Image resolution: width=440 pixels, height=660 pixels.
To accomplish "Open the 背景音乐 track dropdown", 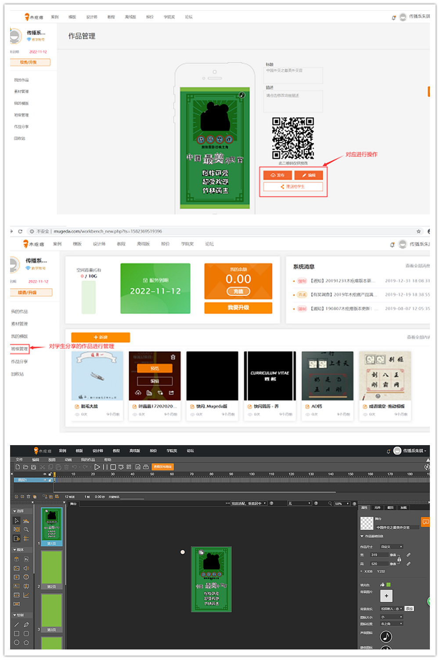I will 392,609.
